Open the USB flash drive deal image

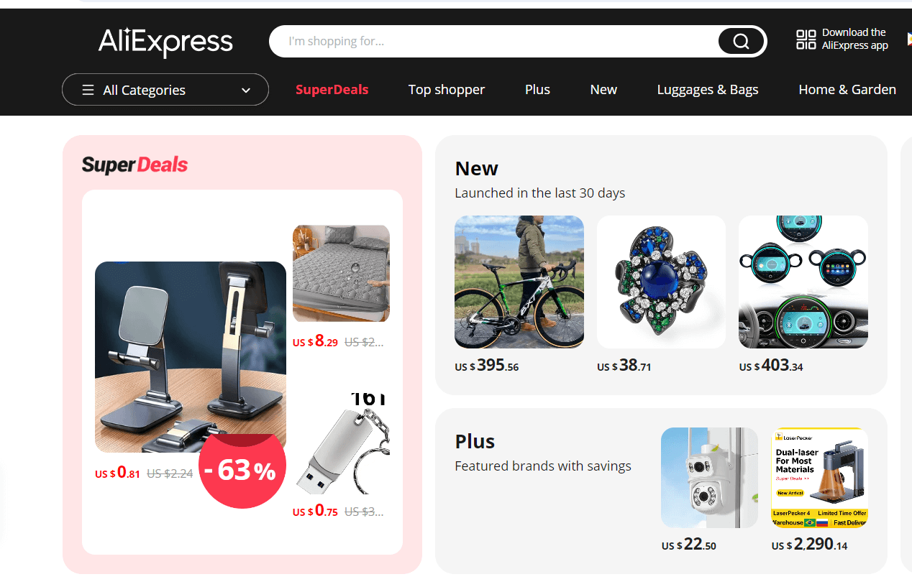[x=341, y=444]
